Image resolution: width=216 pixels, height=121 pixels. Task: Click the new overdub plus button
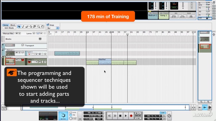tap(137, 113)
